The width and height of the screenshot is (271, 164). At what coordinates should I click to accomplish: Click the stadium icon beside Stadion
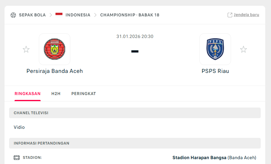[x=17, y=158]
